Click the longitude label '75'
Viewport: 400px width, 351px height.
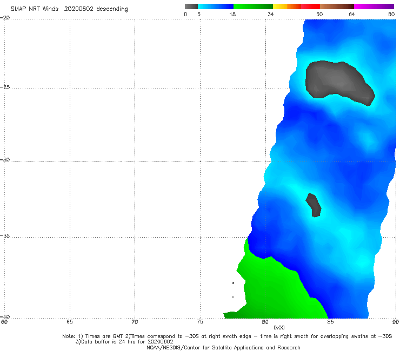tap(200, 322)
